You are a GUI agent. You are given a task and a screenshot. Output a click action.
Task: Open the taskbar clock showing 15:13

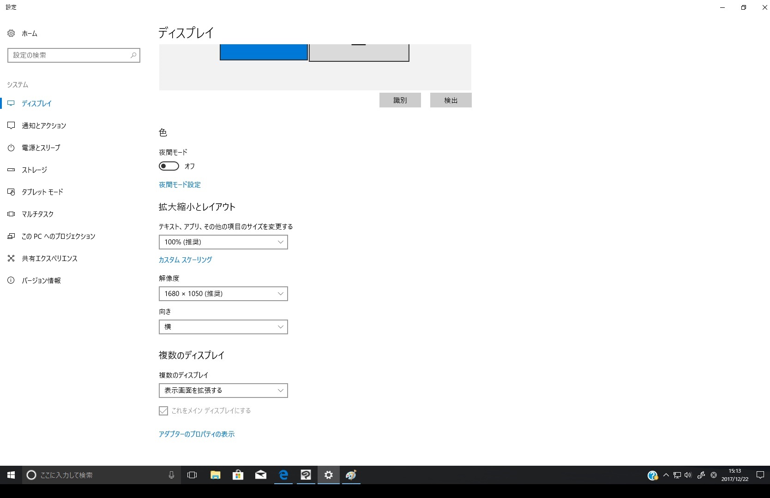[x=735, y=475]
